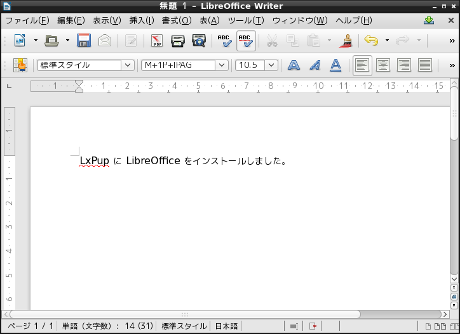Click the Previous Page double-arrow button

tap(454, 288)
